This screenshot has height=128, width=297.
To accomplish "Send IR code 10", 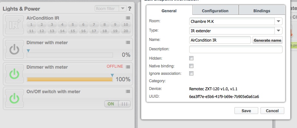I will coord(126,25).
